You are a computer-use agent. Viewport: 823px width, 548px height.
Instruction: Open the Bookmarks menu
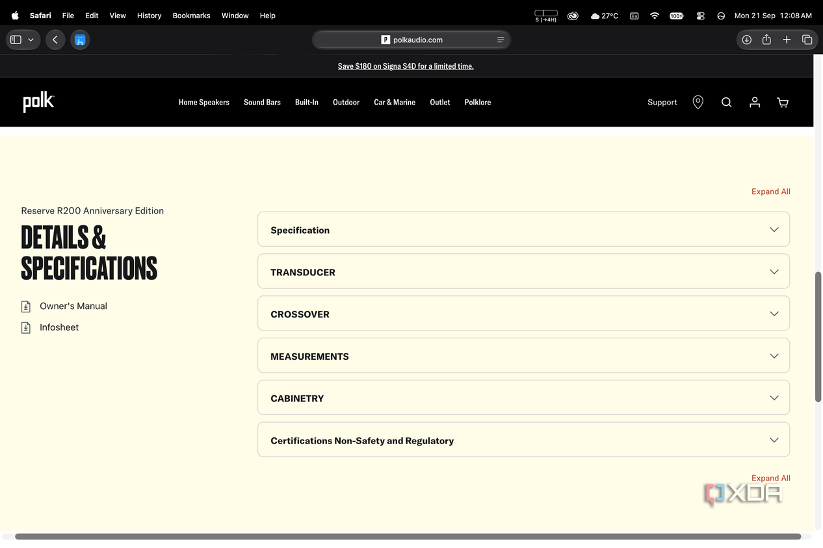click(191, 16)
